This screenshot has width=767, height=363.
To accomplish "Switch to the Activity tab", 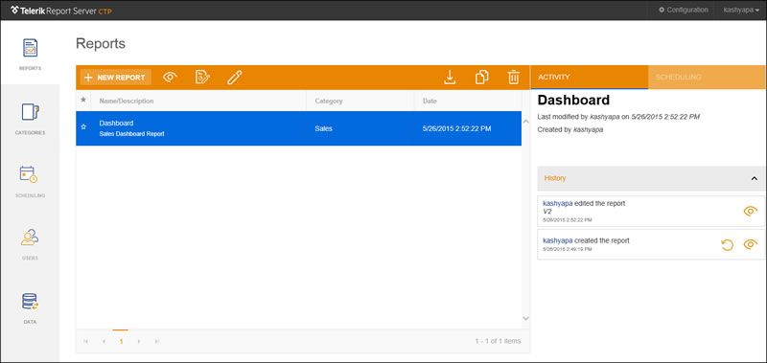I will point(589,78).
